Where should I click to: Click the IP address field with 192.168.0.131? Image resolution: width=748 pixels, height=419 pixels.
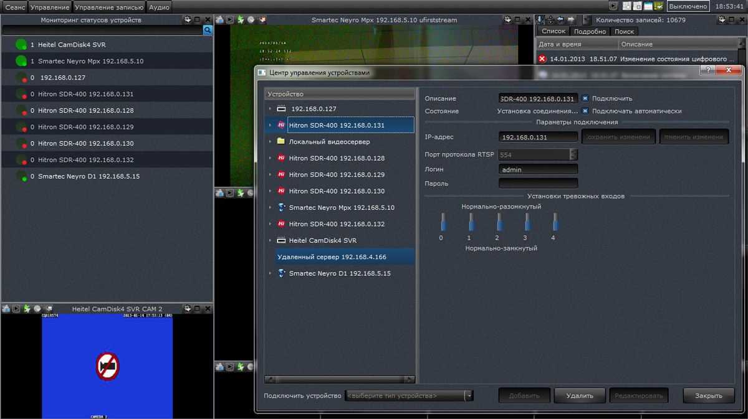[538, 137]
